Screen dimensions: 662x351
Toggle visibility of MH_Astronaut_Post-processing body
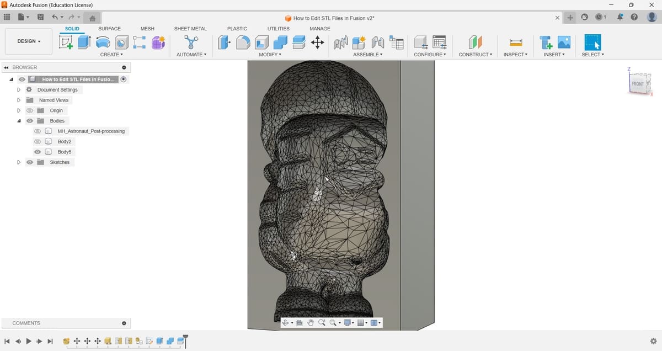coord(38,131)
